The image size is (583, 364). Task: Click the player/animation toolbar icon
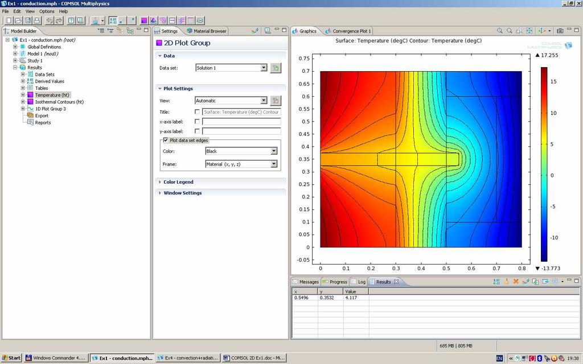tap(200, 20)
